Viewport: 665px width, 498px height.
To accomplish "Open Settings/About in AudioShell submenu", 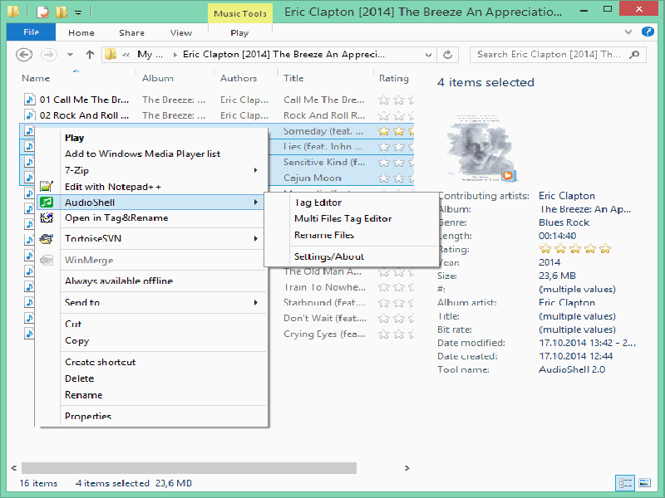I will tap(329, 256).
